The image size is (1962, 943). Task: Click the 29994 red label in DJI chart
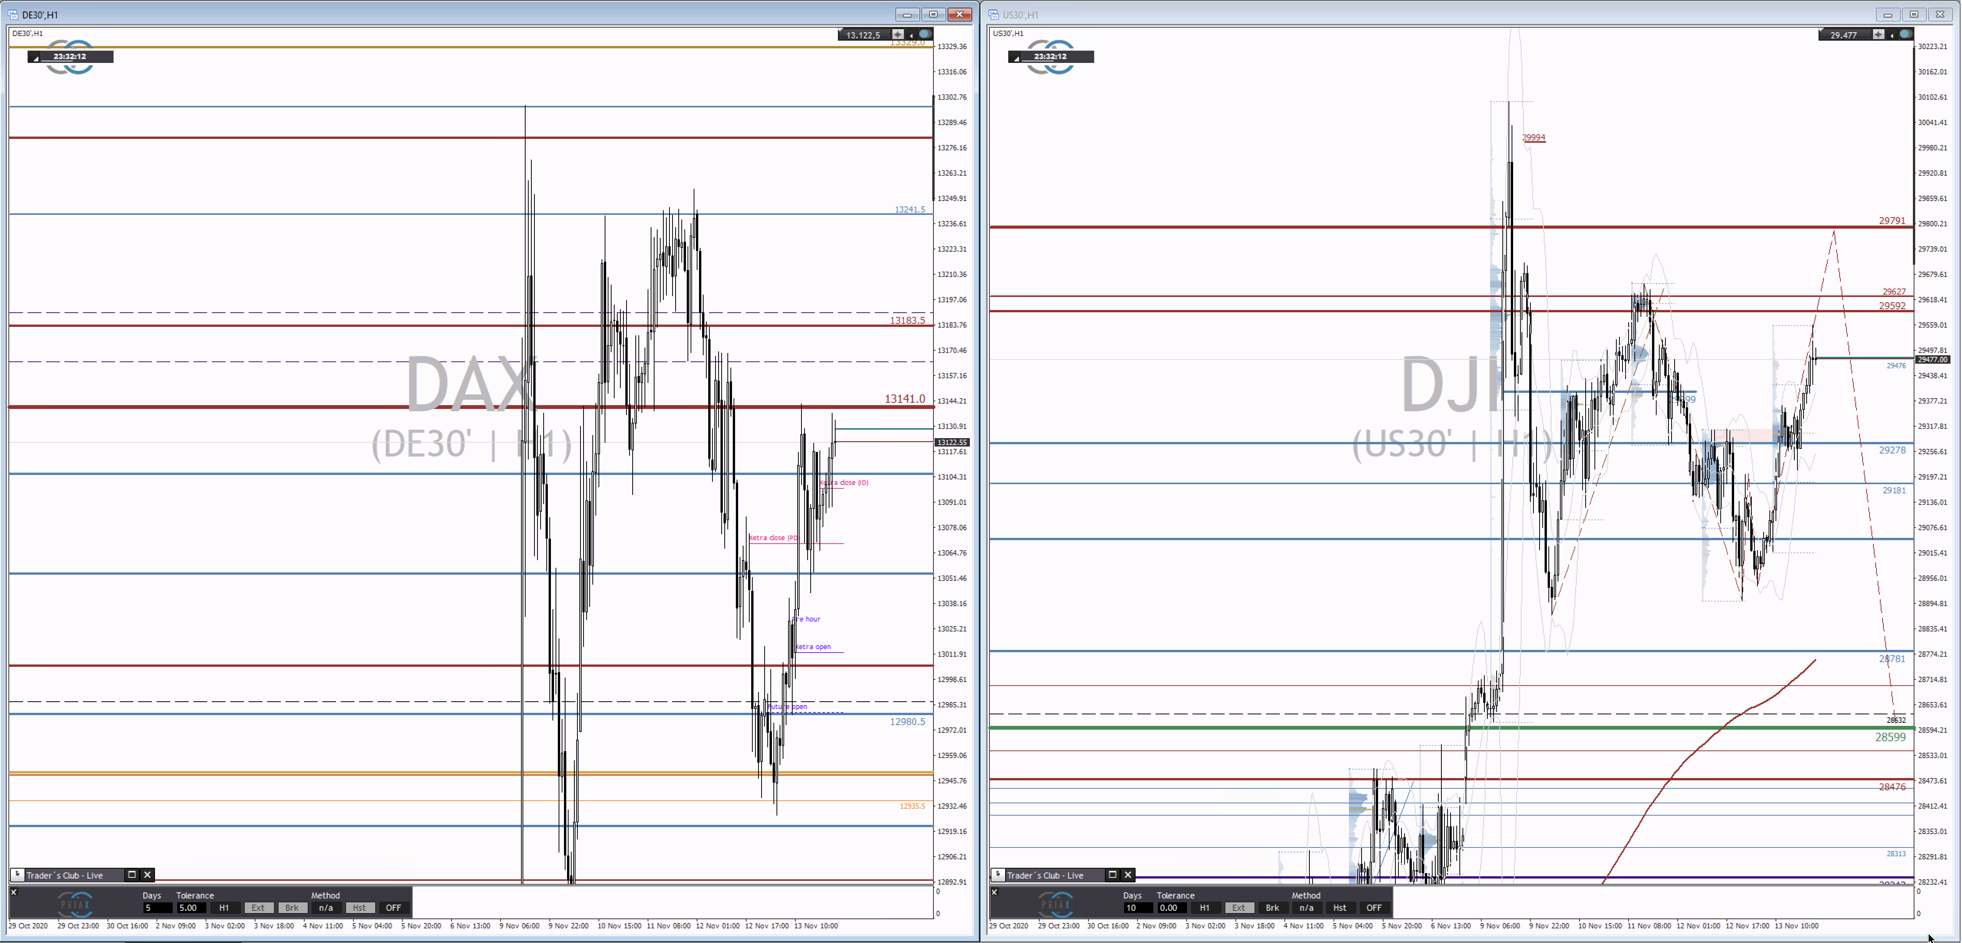tap(1533, 138)
